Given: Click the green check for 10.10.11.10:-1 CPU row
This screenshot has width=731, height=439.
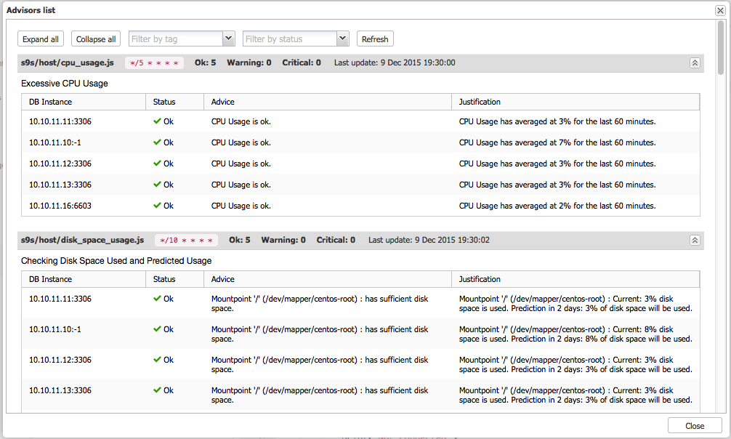Looking at the screenshot, I should click(157, 142).
